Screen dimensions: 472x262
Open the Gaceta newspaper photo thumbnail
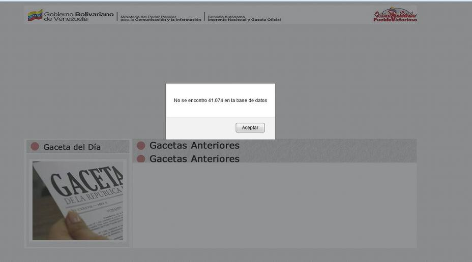78,200
